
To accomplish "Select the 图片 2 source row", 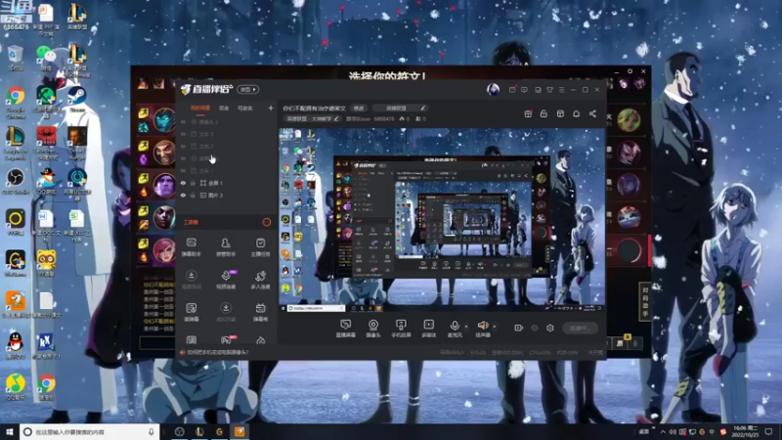I will pyautogui.click(x=226, y=196).
